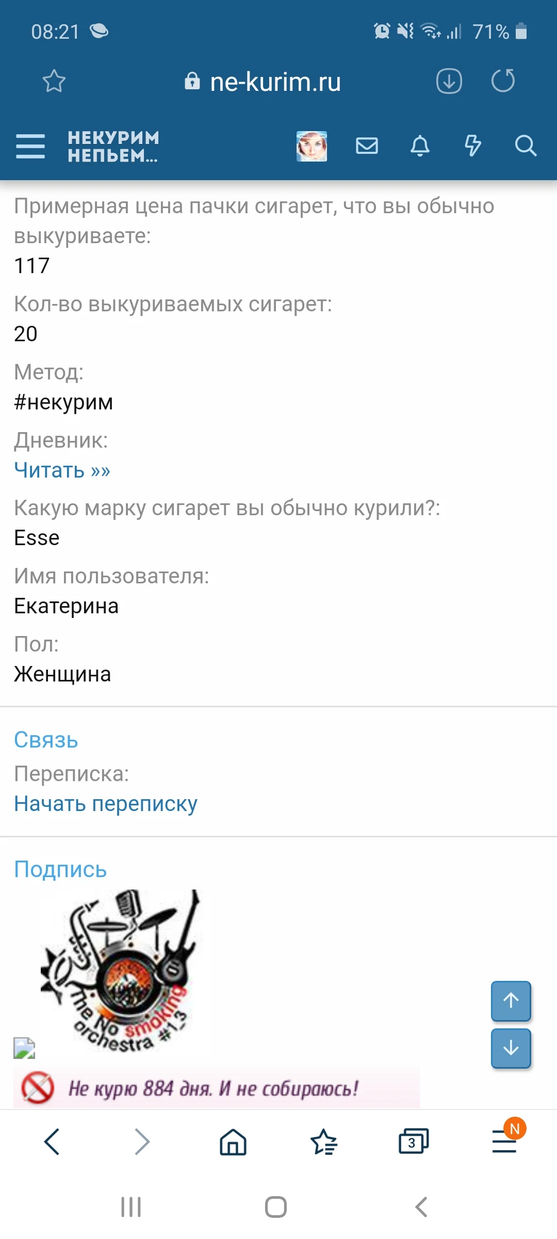
Task: Open page download options arrow
Action: 449,81
